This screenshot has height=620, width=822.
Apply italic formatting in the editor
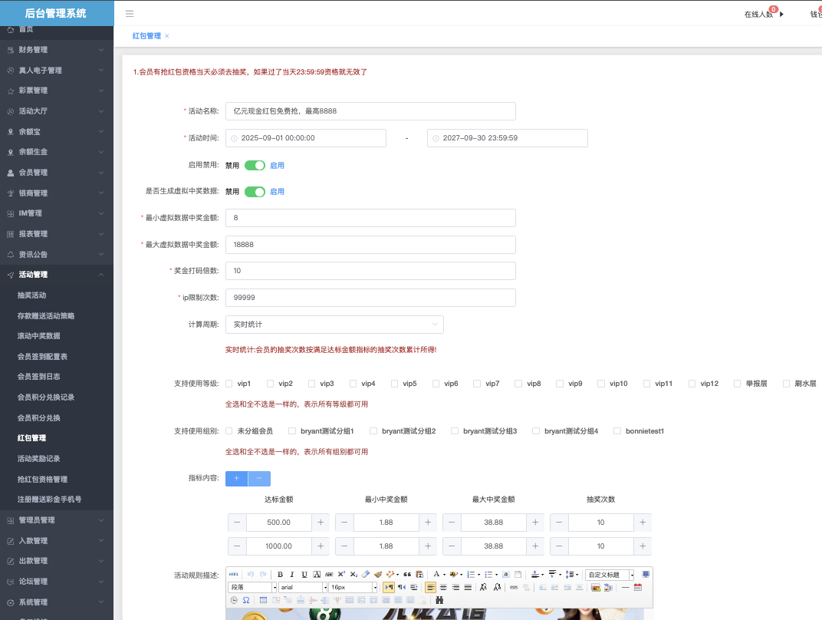coord(292,574)
